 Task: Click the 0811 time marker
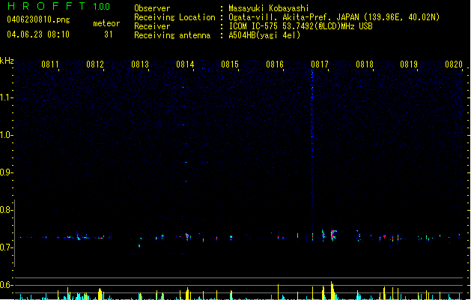pyautogui.click(x=50, y=64)
